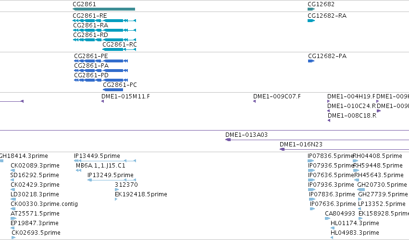The image size is (409, 240).
Task: Select the CG2861-PC protein bar
Action: 113,90
